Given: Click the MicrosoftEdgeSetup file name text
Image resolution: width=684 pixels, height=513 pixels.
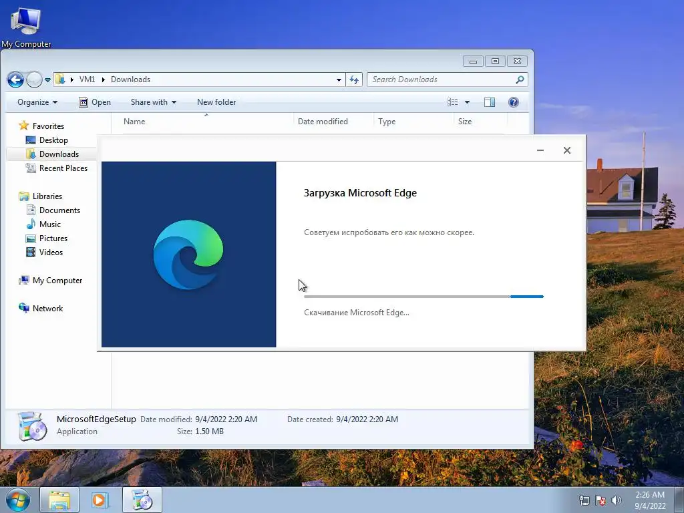Looking at the screenshot, I should pyautogui.click(x=96, y=419).
